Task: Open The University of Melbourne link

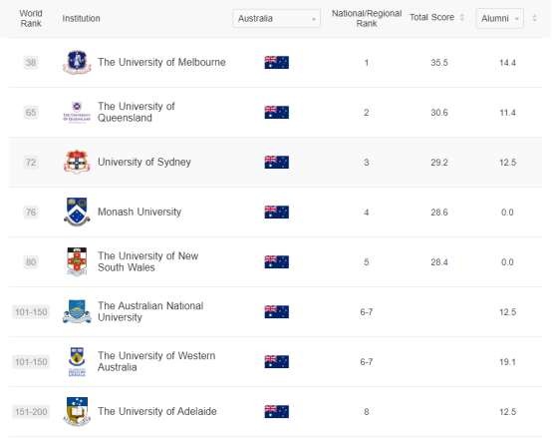Action: click(161, 62)
